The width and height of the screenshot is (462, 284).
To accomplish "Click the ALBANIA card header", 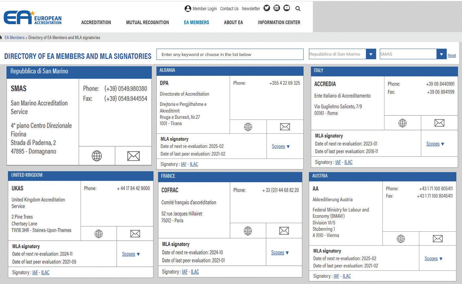I will 230,71.
